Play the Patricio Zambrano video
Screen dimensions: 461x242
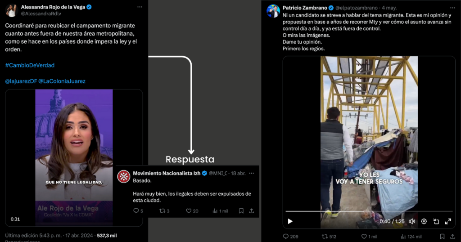tap(290, 221)
